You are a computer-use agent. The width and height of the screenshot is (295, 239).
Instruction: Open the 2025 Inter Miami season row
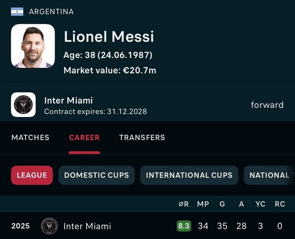(148, 226)
